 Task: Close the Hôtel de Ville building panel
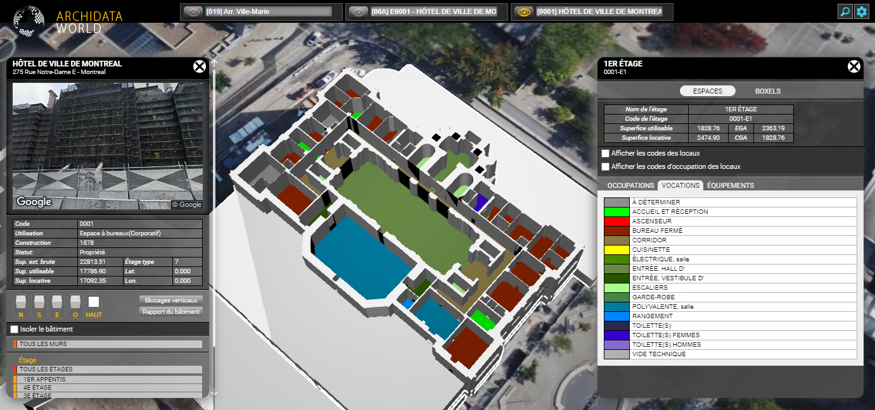[200, 66]
